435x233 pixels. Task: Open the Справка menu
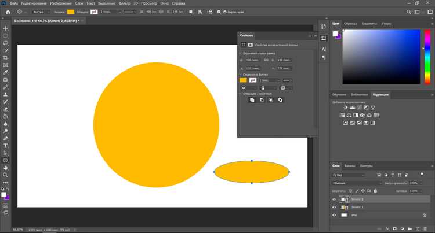[x=179, y=3]
